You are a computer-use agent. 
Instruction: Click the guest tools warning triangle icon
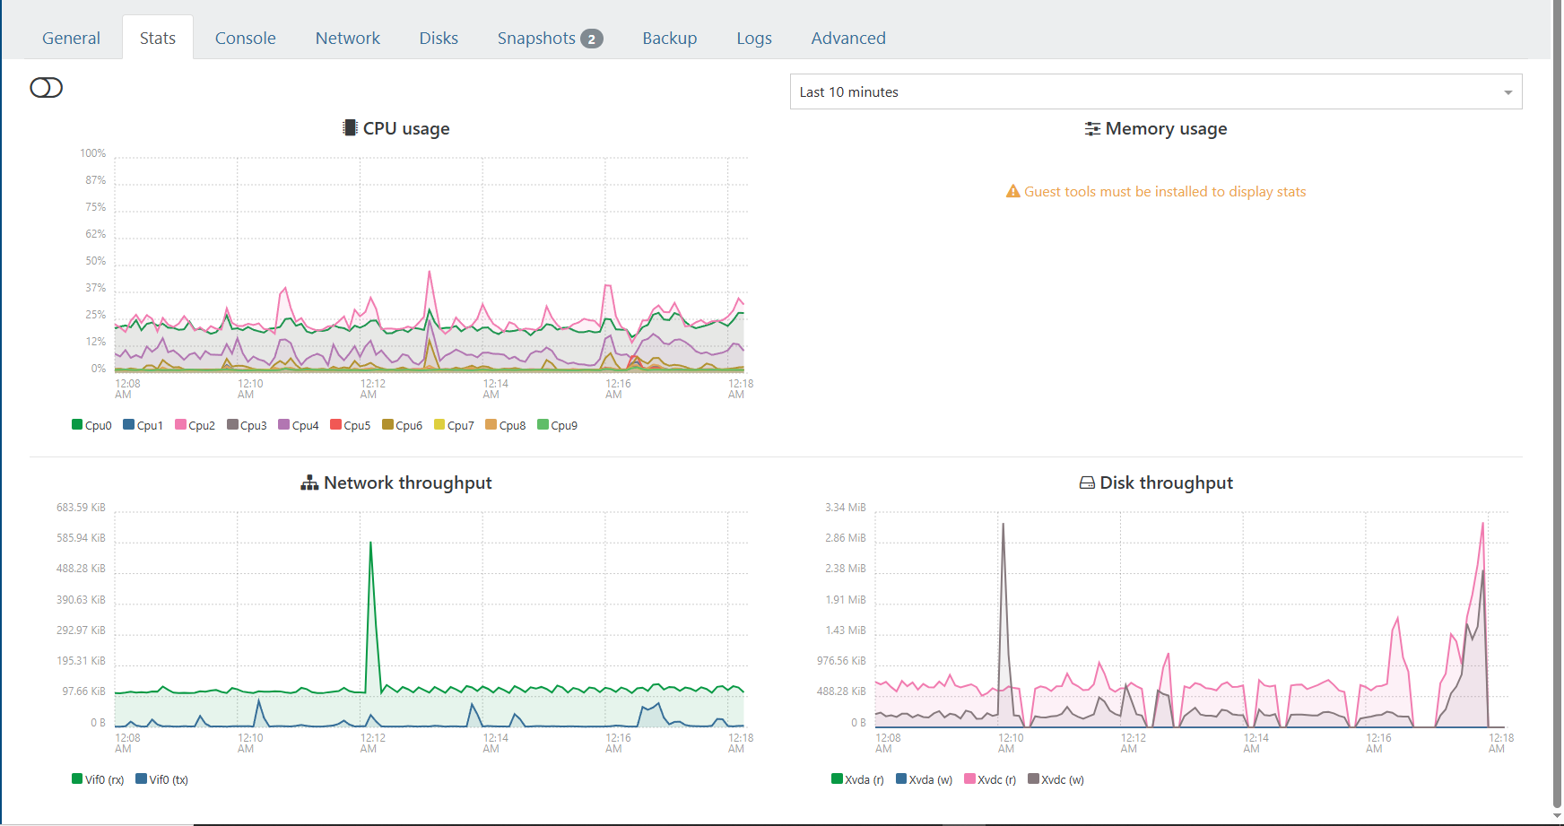[1012, 191]
